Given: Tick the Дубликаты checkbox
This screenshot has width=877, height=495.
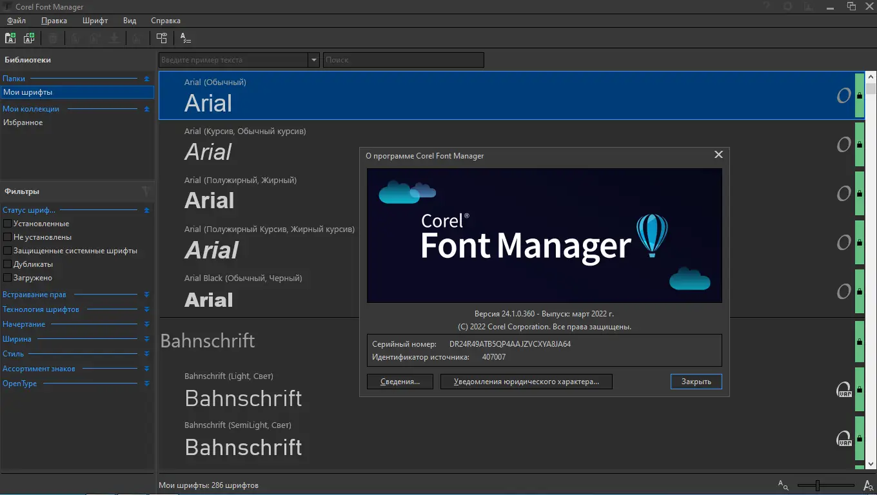Looking at the screenshot, I should pyautogui.click(x=8, y=264).
